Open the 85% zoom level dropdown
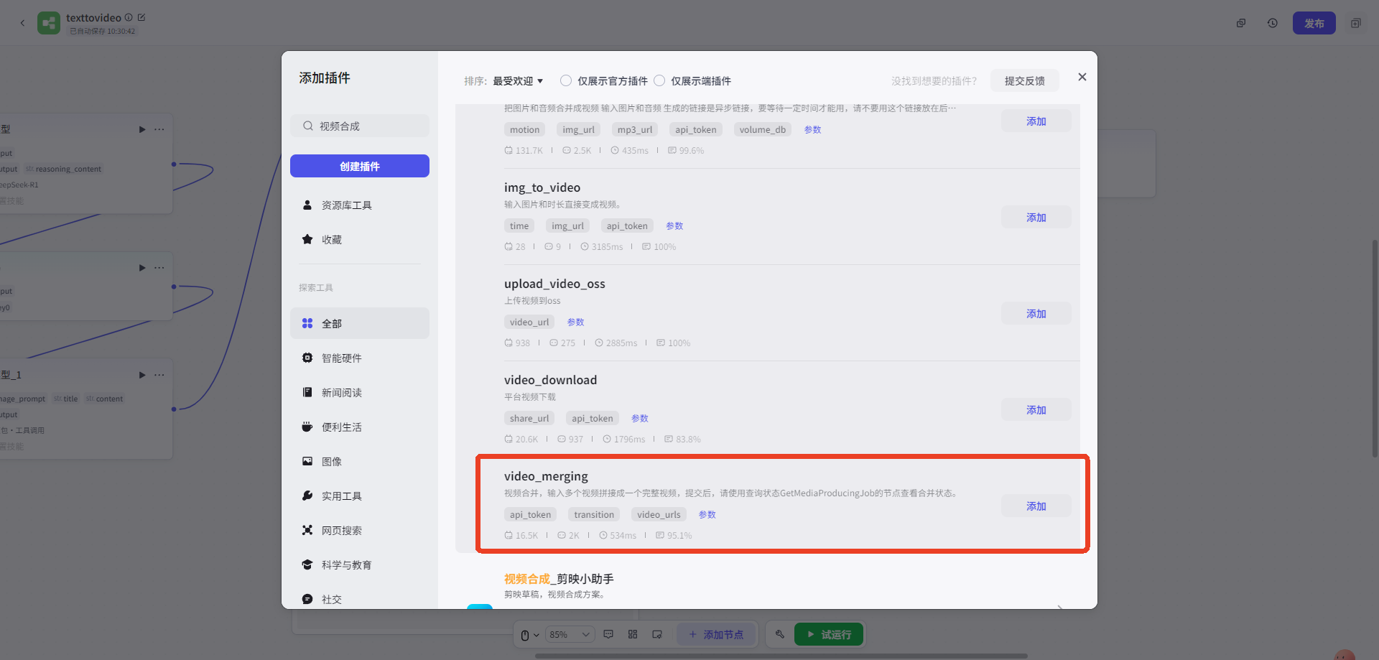 pos(570,634)
